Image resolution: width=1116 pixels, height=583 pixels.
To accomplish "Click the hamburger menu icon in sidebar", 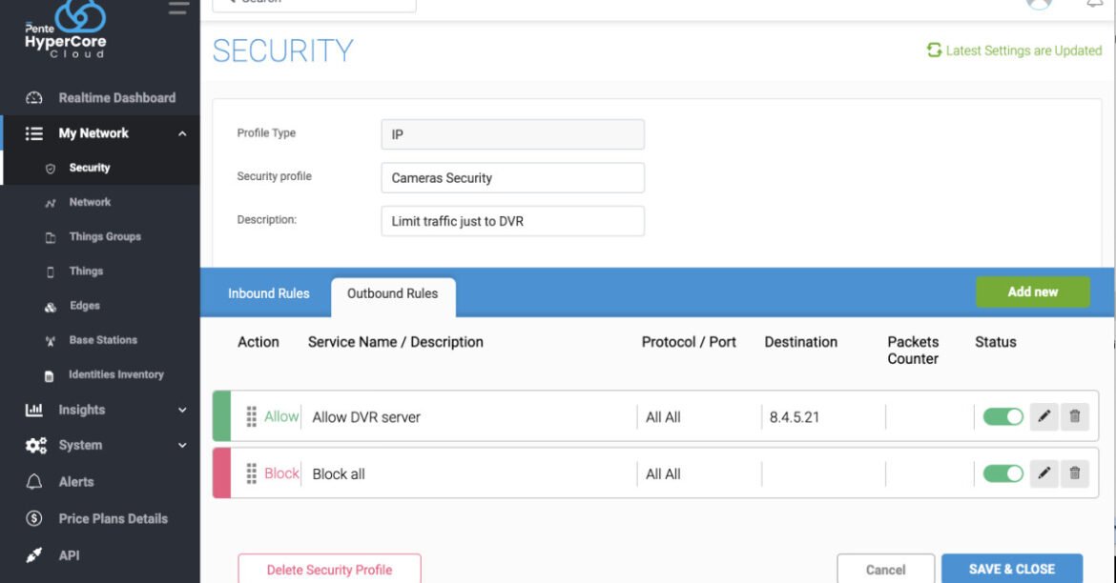I will (x=178, y=9).
